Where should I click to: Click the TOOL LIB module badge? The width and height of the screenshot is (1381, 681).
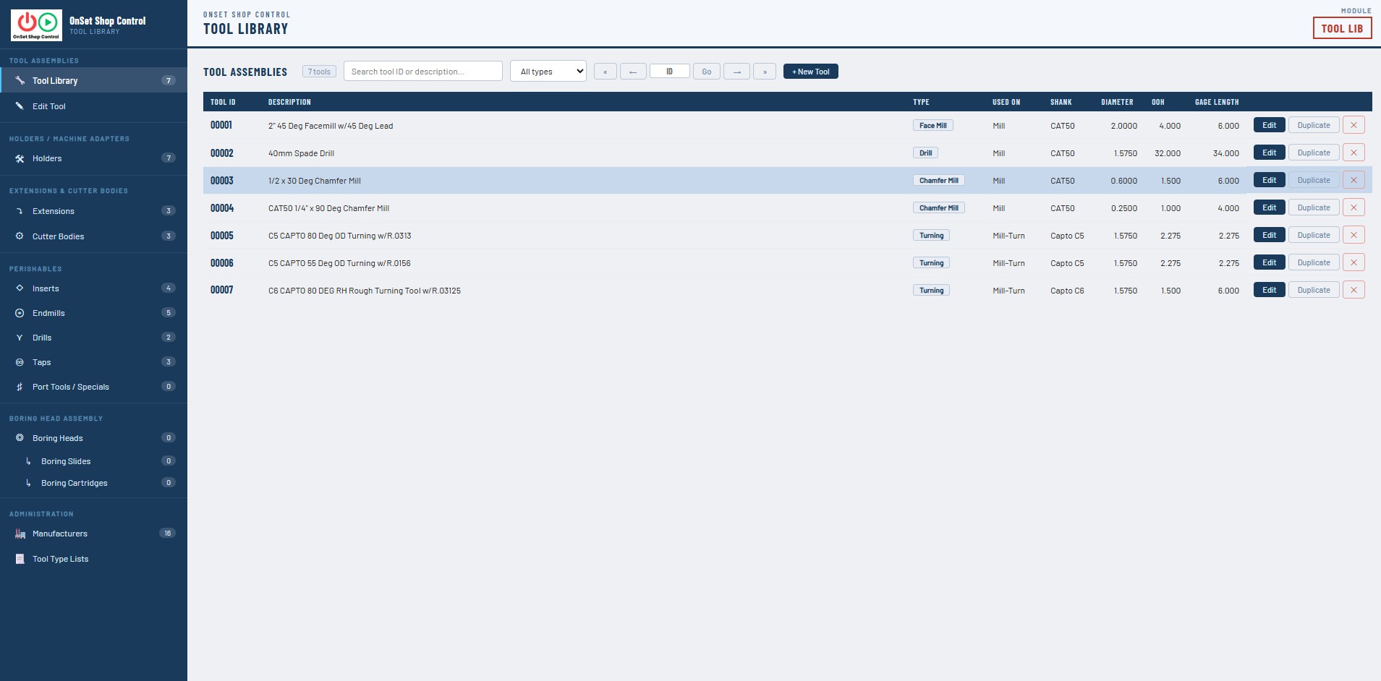click(x=1342, y=28)
